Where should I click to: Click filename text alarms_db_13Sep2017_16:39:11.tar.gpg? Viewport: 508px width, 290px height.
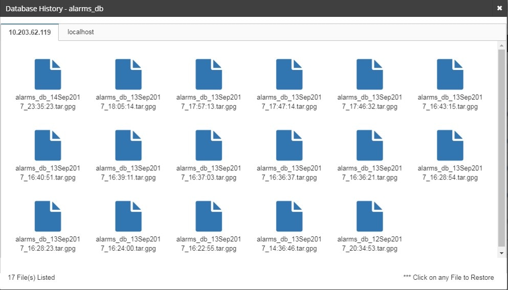128,173
